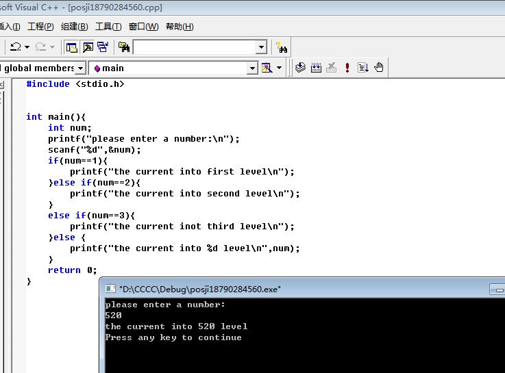
Task: Click the "inot third level" printf line
Action: (x=182, y=226)
